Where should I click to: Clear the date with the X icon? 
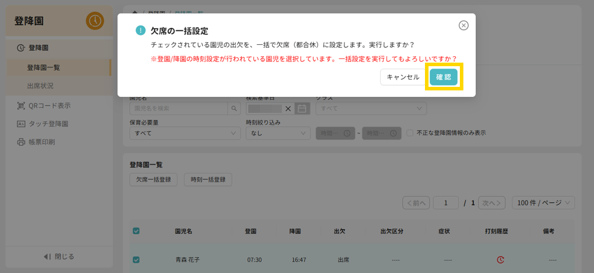[x=288, y=109]
